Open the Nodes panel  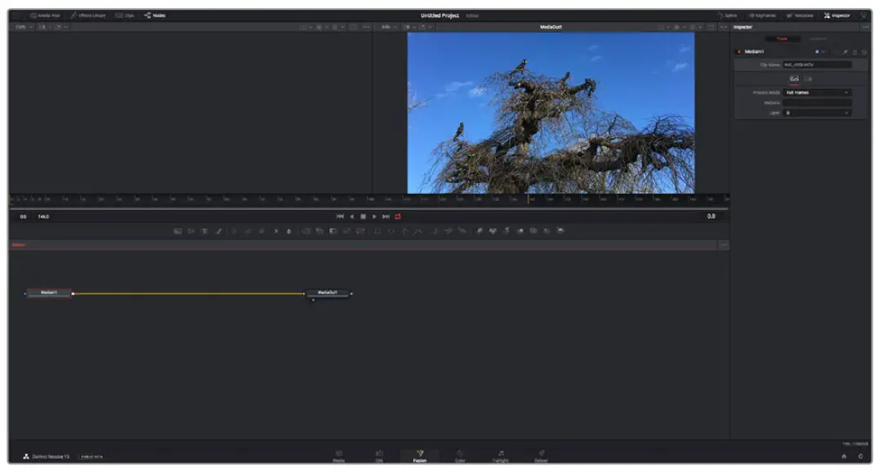[154, 16]
